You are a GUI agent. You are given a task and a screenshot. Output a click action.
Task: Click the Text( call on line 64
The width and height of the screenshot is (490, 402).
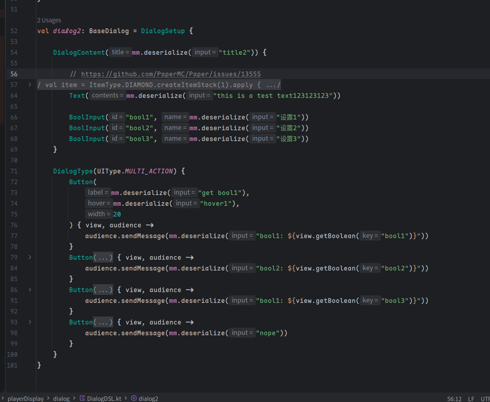[77, 96]
